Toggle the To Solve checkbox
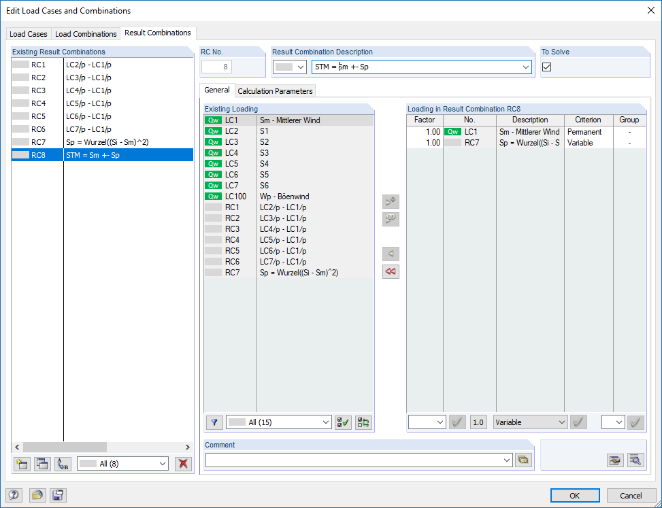This screenshot has height=508, width=662. [547, 67]
